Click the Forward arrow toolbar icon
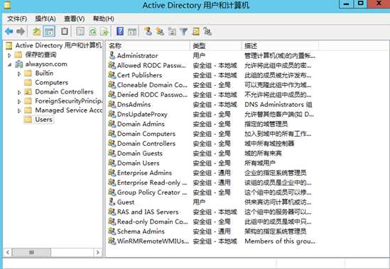Screen dimensions: 390x269 point(21,31)
